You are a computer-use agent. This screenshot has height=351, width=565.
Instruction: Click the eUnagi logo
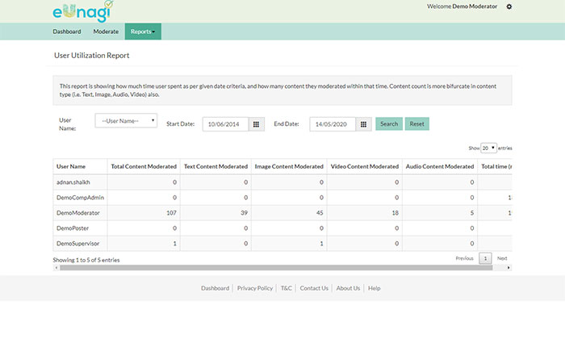tap(83, 11)
